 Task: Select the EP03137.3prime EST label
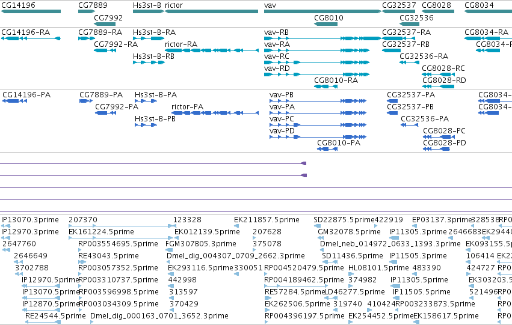pyautogui.click(x=442, y=220)
